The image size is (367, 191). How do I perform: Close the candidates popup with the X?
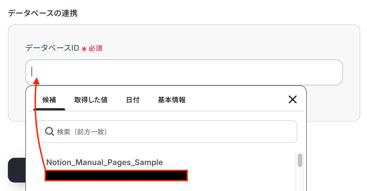(293, 99)
